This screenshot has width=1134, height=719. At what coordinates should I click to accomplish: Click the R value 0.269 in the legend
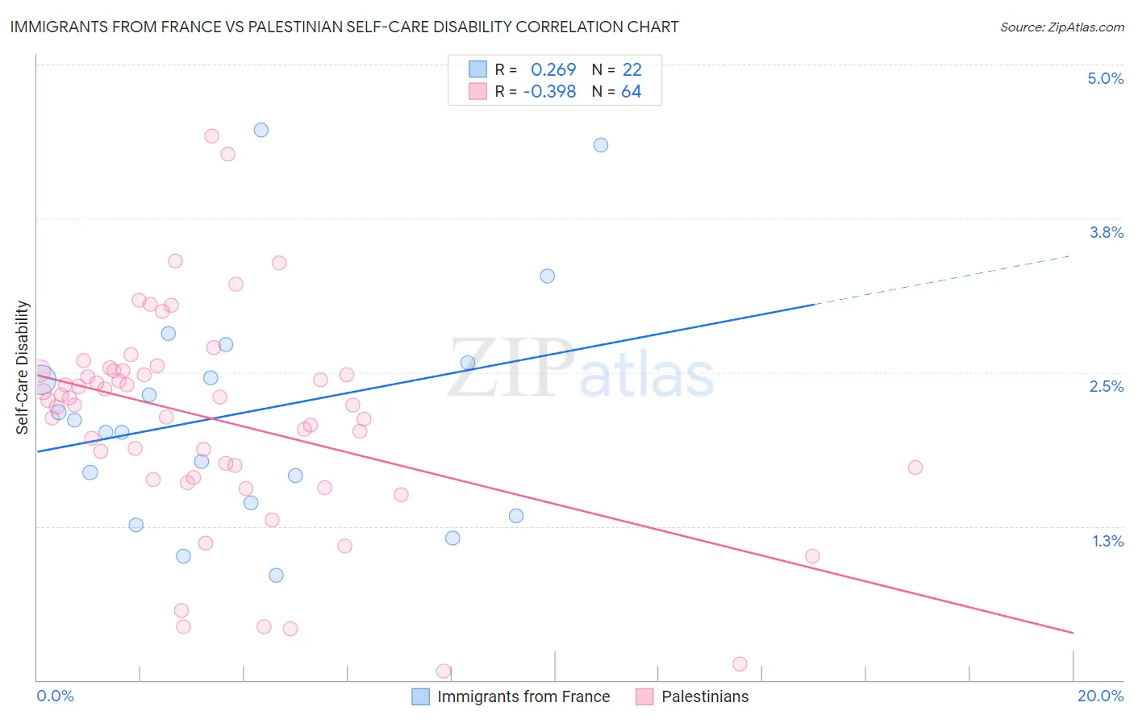(553, 69)
